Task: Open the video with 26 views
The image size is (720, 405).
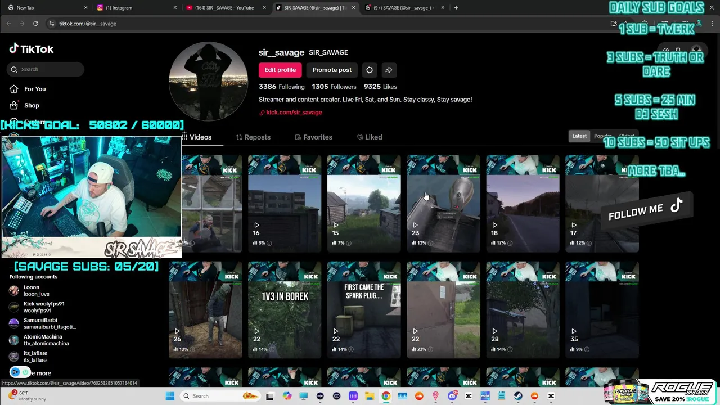Action: coord(205,310)
